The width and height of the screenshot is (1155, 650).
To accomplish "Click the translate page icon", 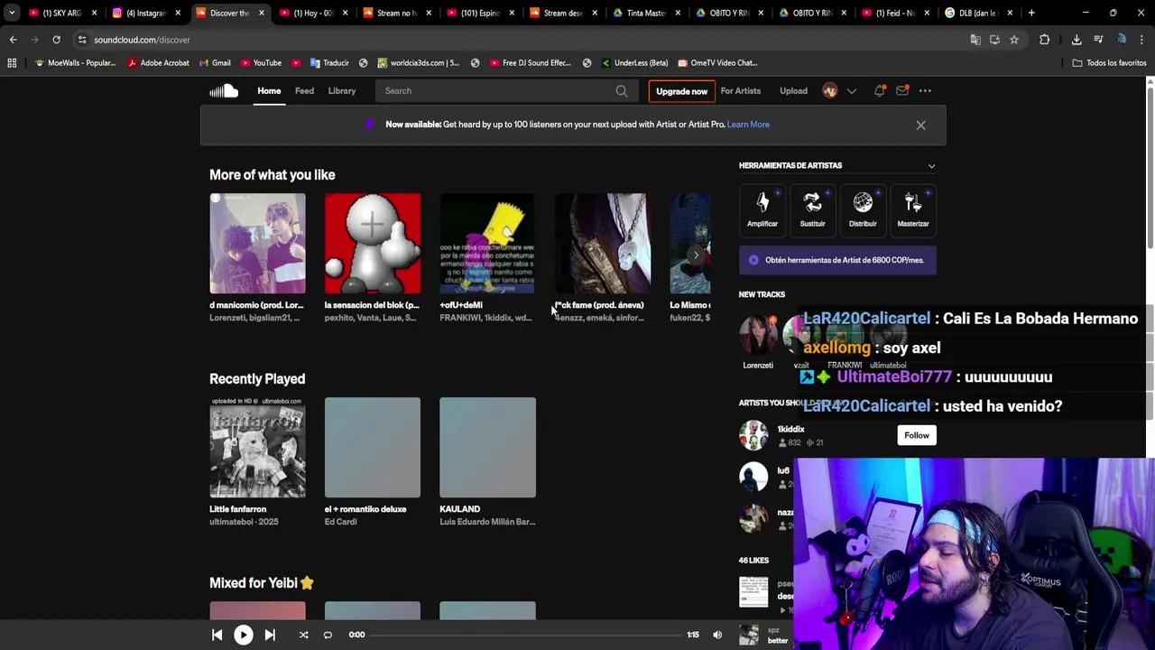I will click(x=975, y=40).
